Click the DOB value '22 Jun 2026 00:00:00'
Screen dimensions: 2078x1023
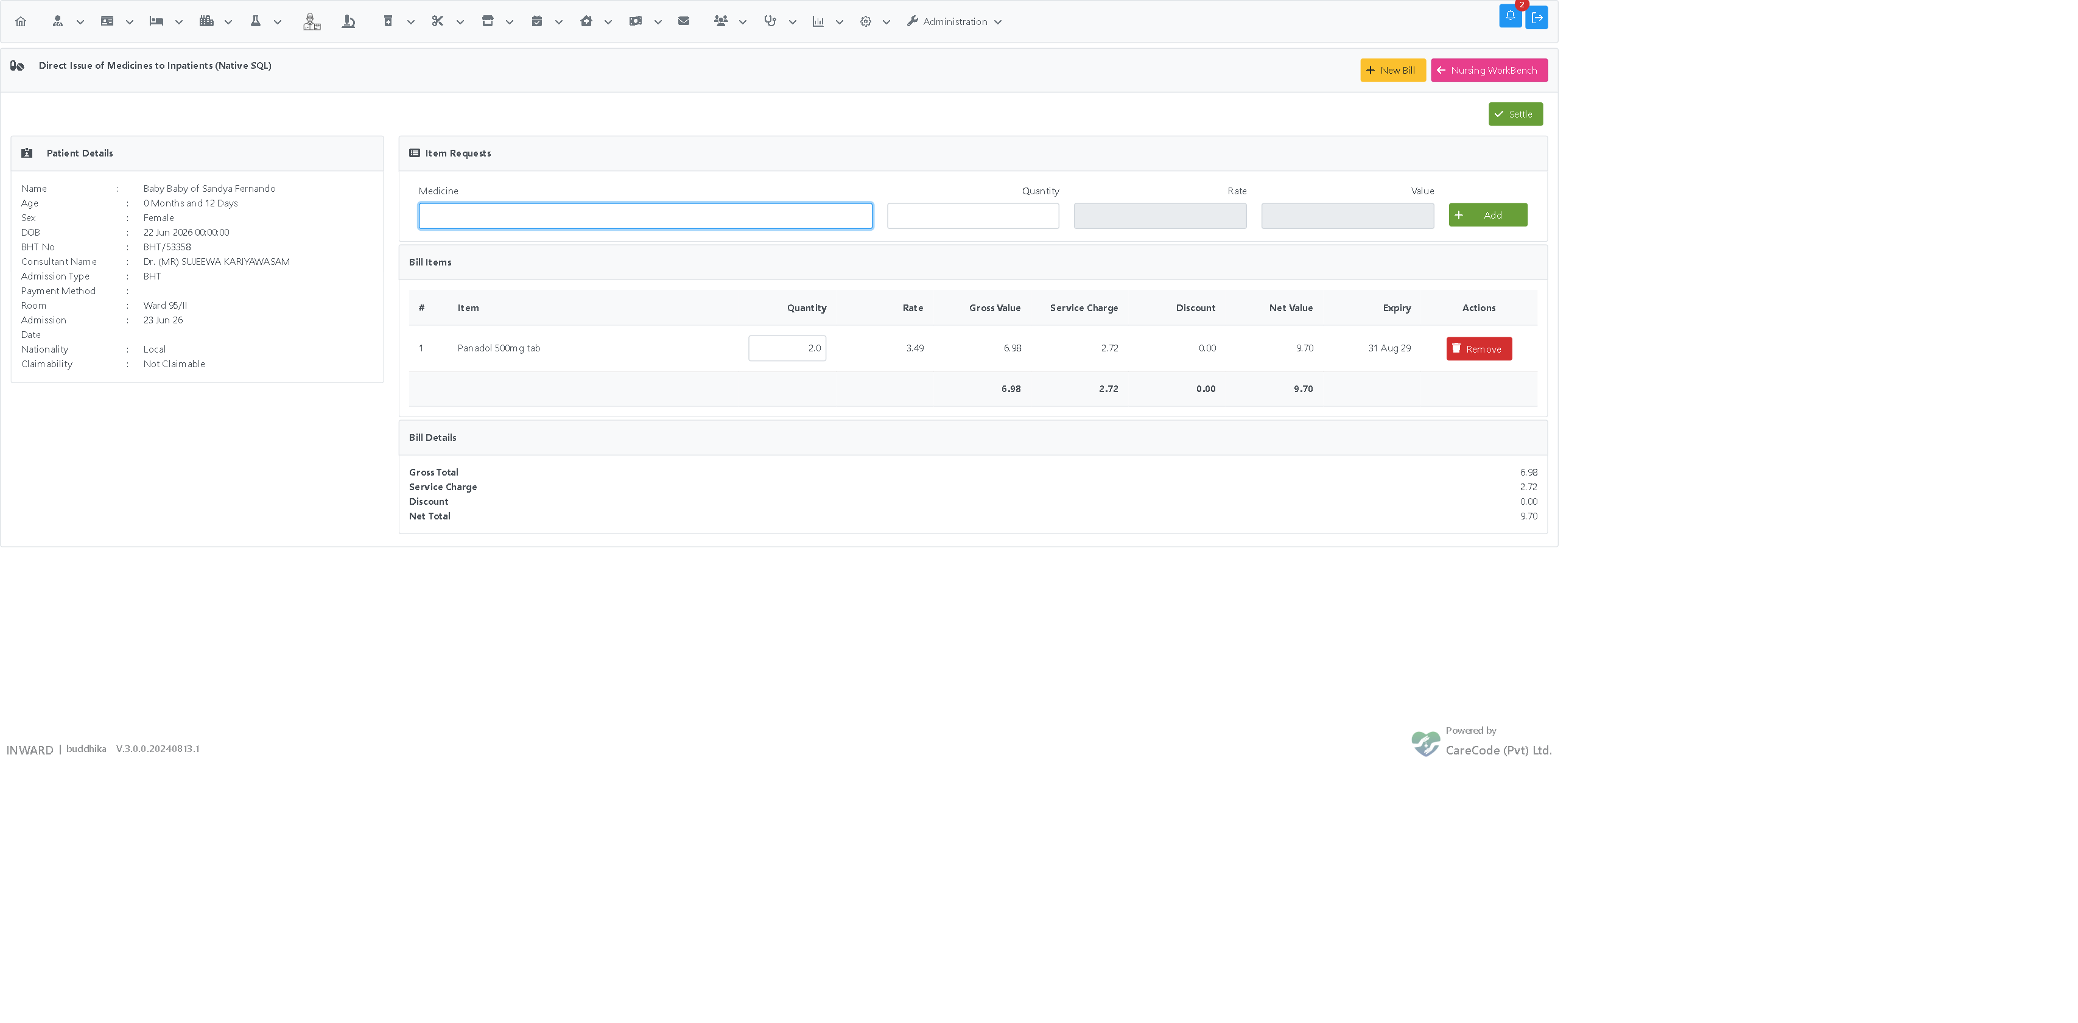tap(186, 233)
